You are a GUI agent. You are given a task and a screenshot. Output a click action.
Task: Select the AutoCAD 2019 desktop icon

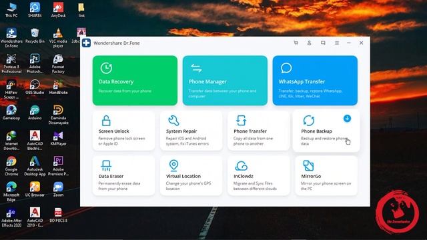tap(35, 217)
